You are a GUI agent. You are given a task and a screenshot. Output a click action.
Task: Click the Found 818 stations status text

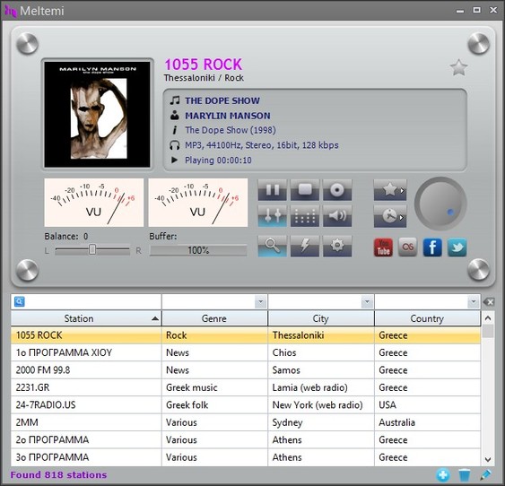click(x=58, y=475)
